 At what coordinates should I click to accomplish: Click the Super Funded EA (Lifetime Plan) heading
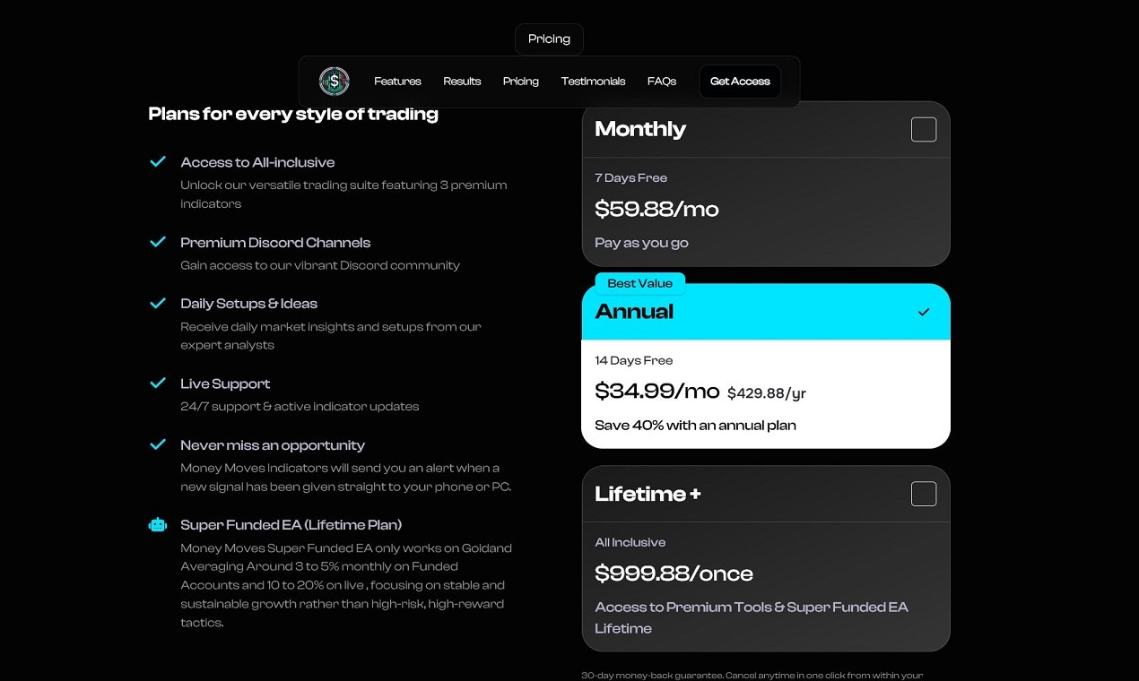tap(291, 525)
